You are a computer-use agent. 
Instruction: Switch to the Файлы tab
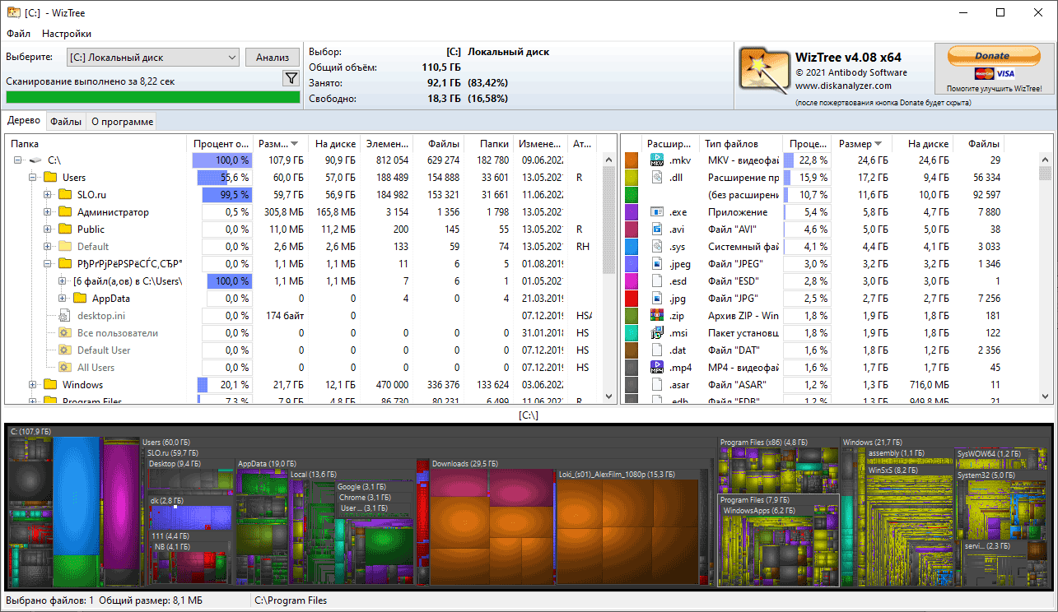click(x=66, y=122)
